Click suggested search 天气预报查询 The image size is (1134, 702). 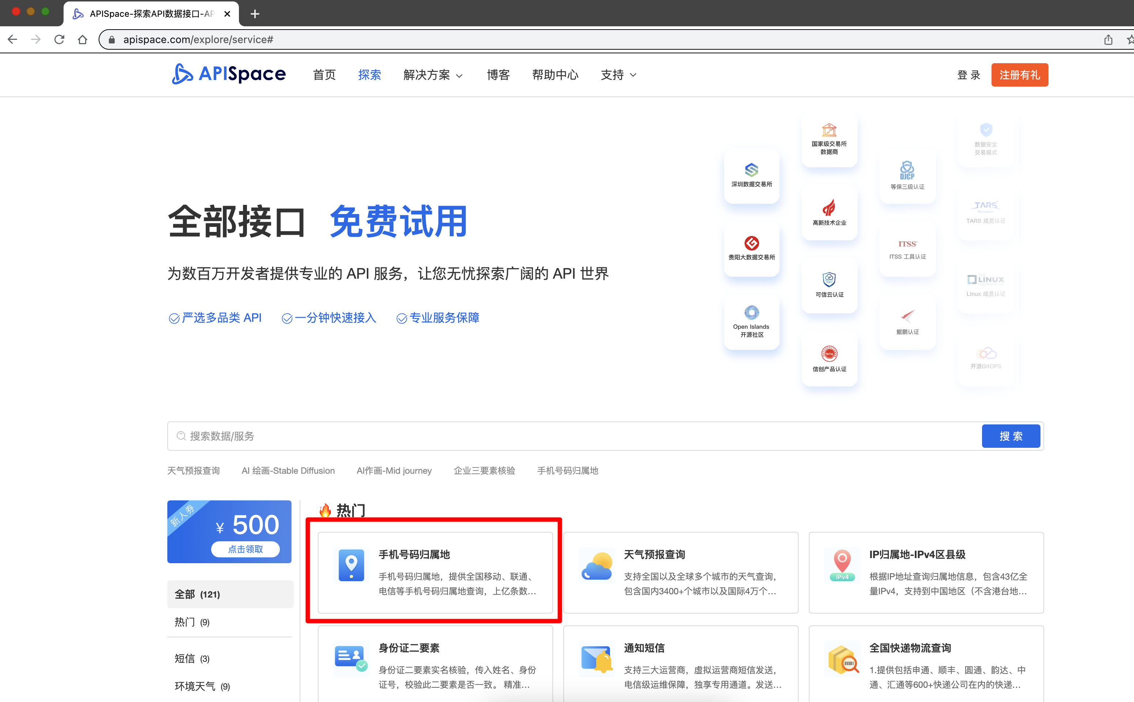193,471
